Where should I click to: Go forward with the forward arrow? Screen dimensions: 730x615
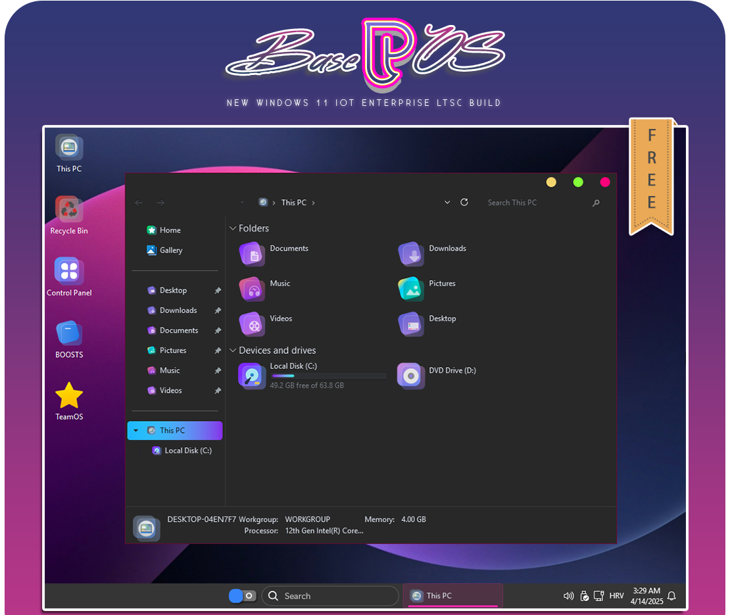(x=160, y=203)
